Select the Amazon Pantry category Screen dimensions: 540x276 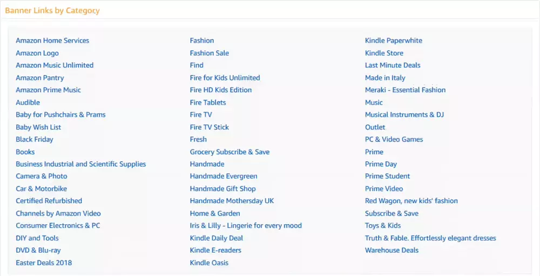[x=39, y=78]
